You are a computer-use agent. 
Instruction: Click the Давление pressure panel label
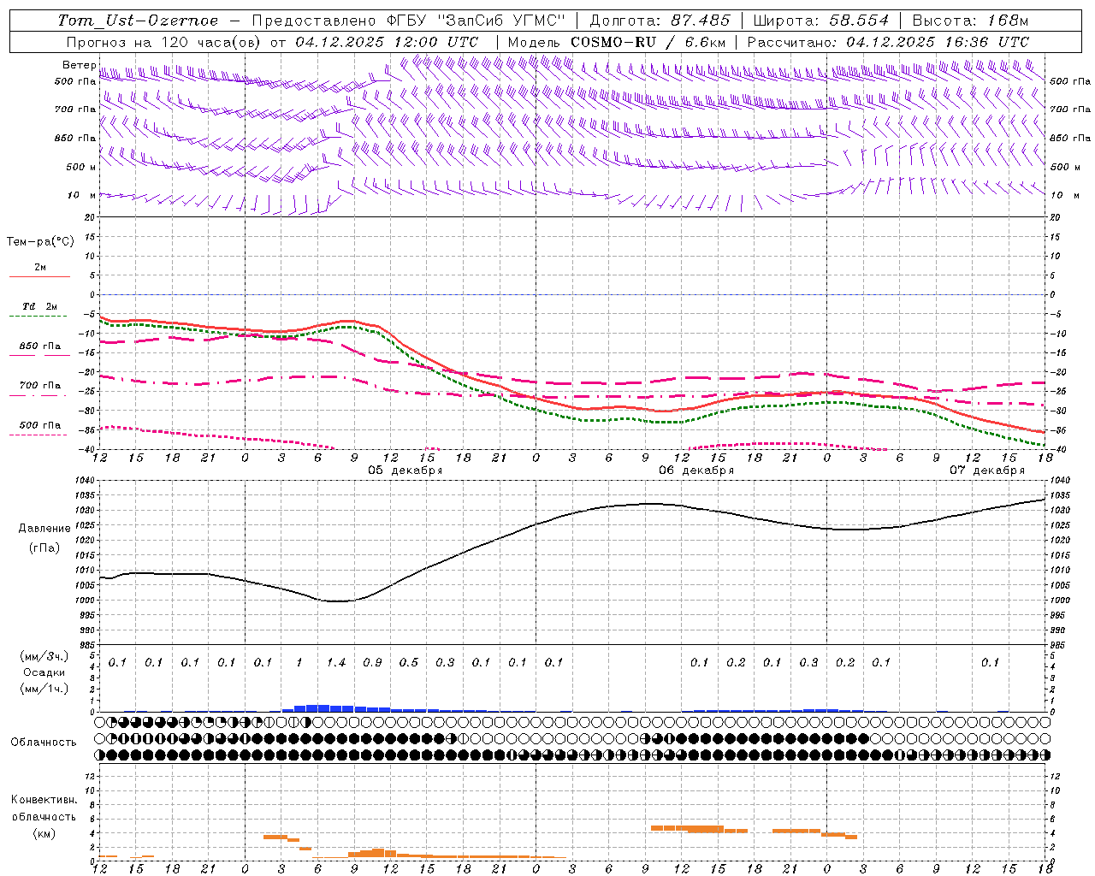point(44,529)
